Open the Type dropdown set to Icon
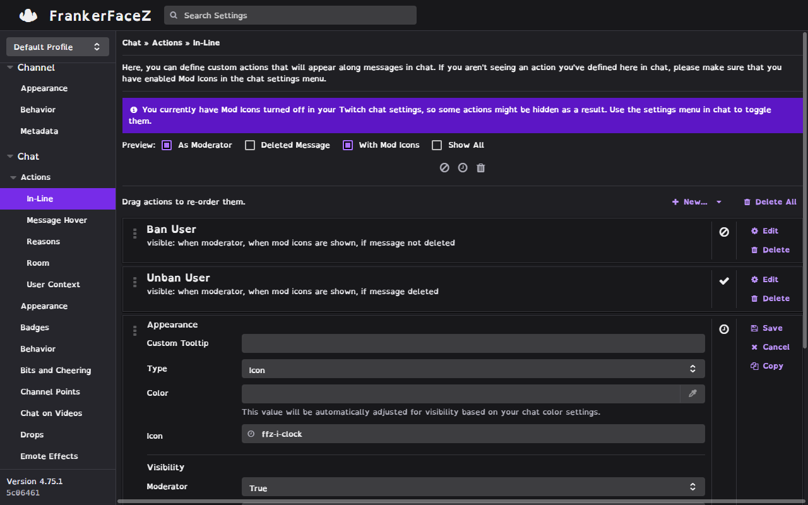808x505 pixels. (x=473, y=369)
